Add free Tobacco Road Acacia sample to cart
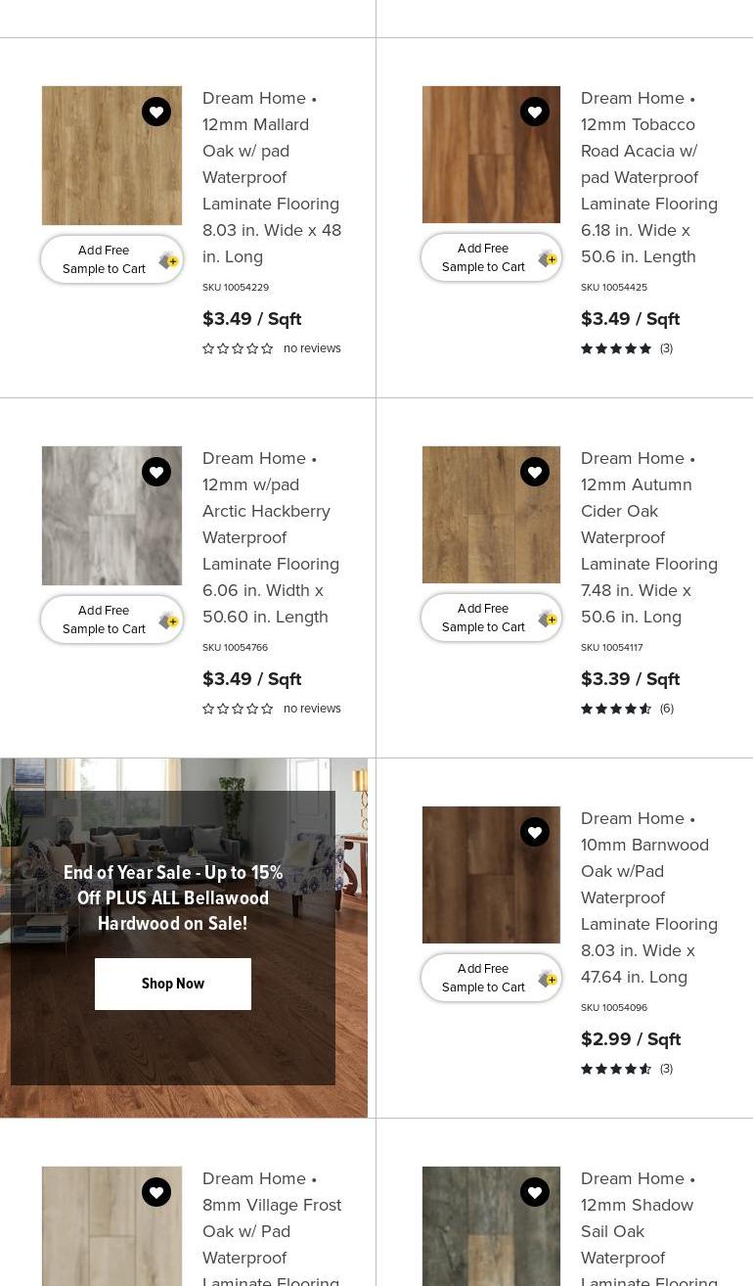 (491, 257)
